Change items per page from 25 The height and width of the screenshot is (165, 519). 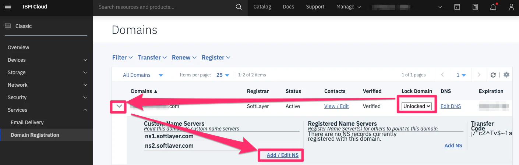point(223,75)
